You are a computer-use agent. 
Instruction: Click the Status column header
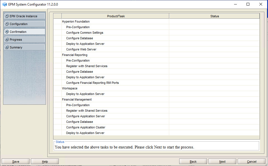215,16
